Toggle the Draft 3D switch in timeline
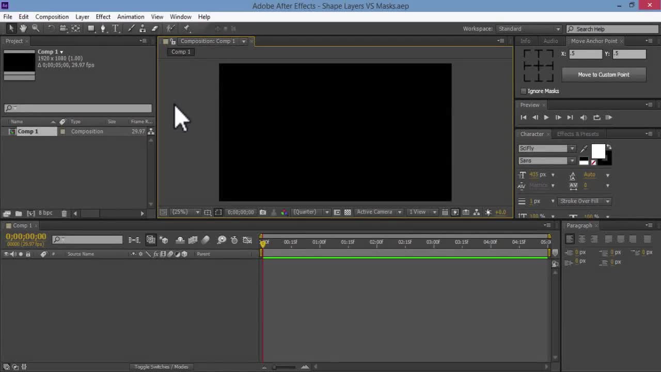Viewport: 661px width, 372px height. pyautogui.click(x=164, y=240)
